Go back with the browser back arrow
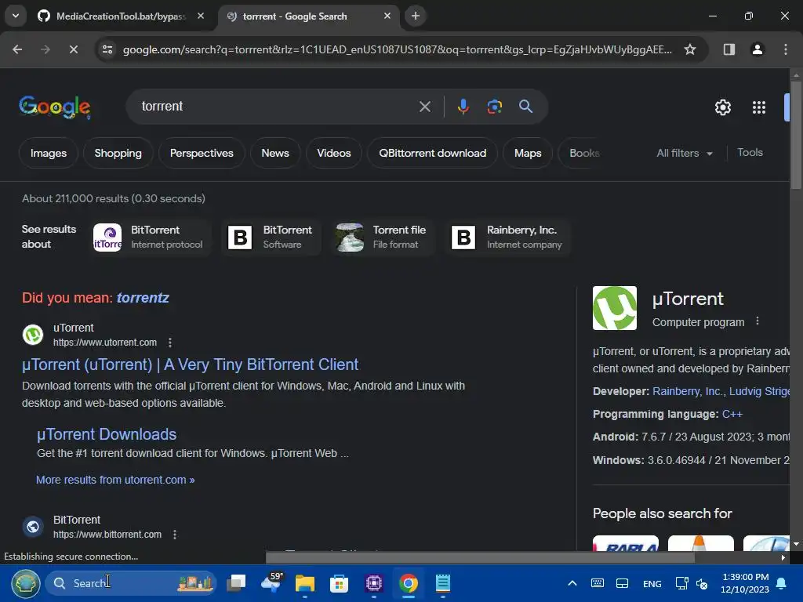Screen dimensions: 803x602 17,49
